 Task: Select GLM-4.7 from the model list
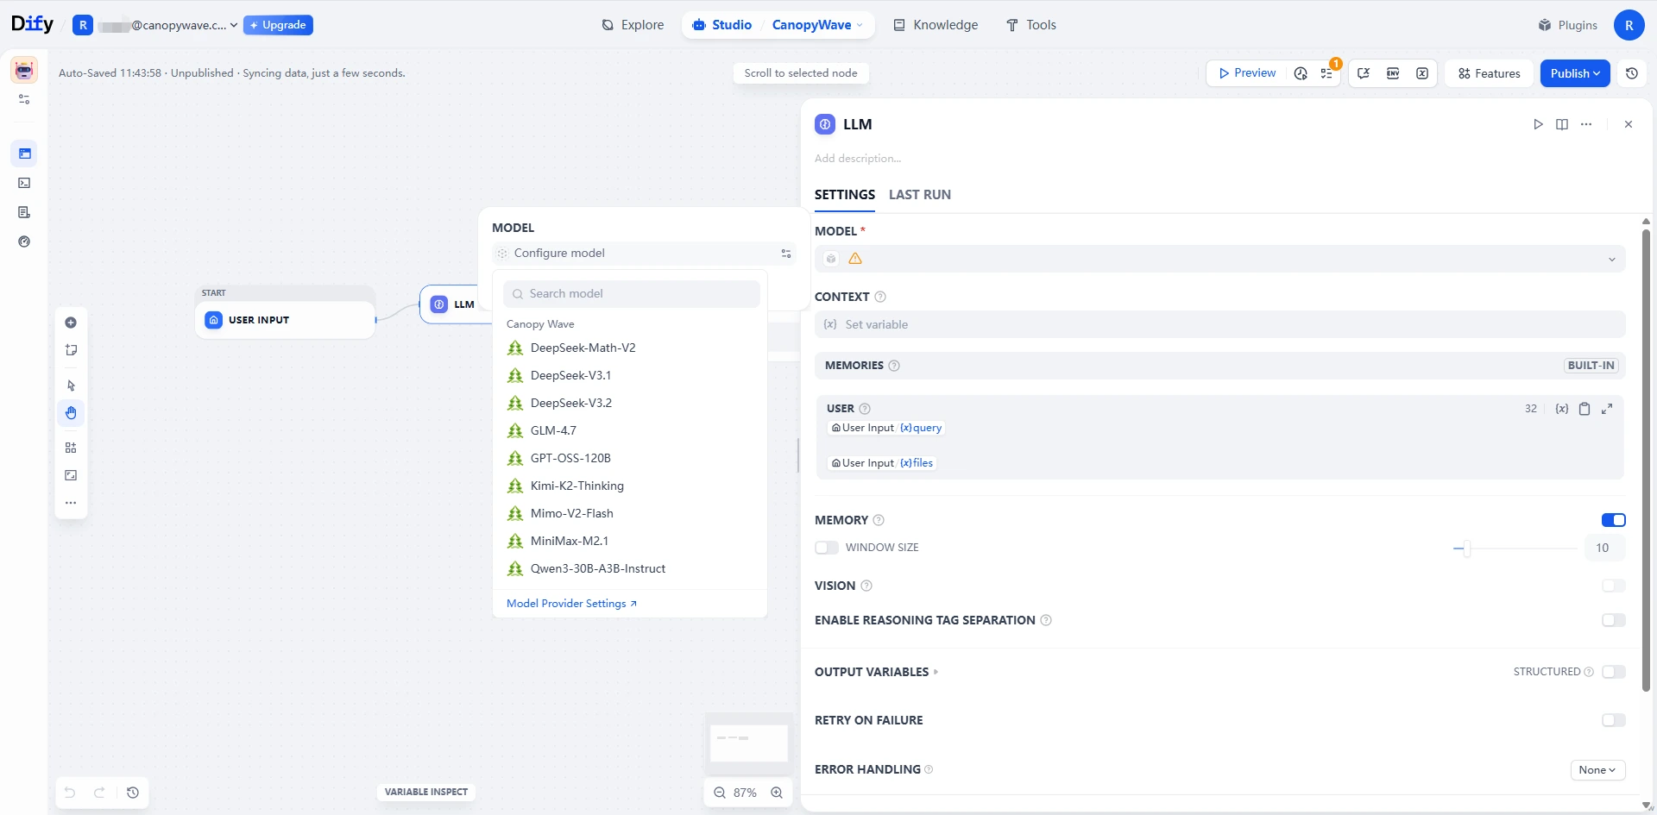point(553,430)
